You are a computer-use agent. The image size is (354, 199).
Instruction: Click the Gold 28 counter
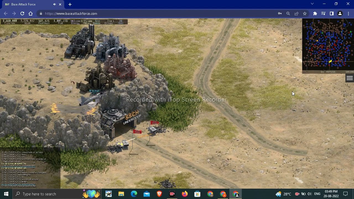click(x=121, y=22)
